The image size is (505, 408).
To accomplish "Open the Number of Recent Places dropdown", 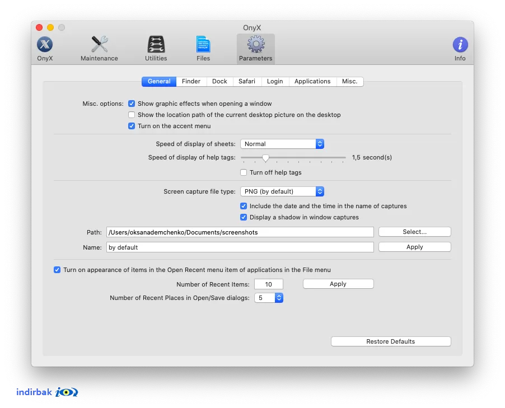I will [269, 298].
